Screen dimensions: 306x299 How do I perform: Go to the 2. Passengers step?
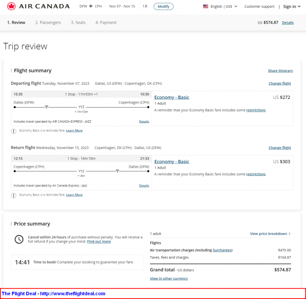click(x=48, y=23)
